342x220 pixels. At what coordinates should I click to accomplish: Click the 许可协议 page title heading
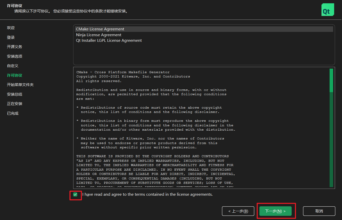coord(15,5)
